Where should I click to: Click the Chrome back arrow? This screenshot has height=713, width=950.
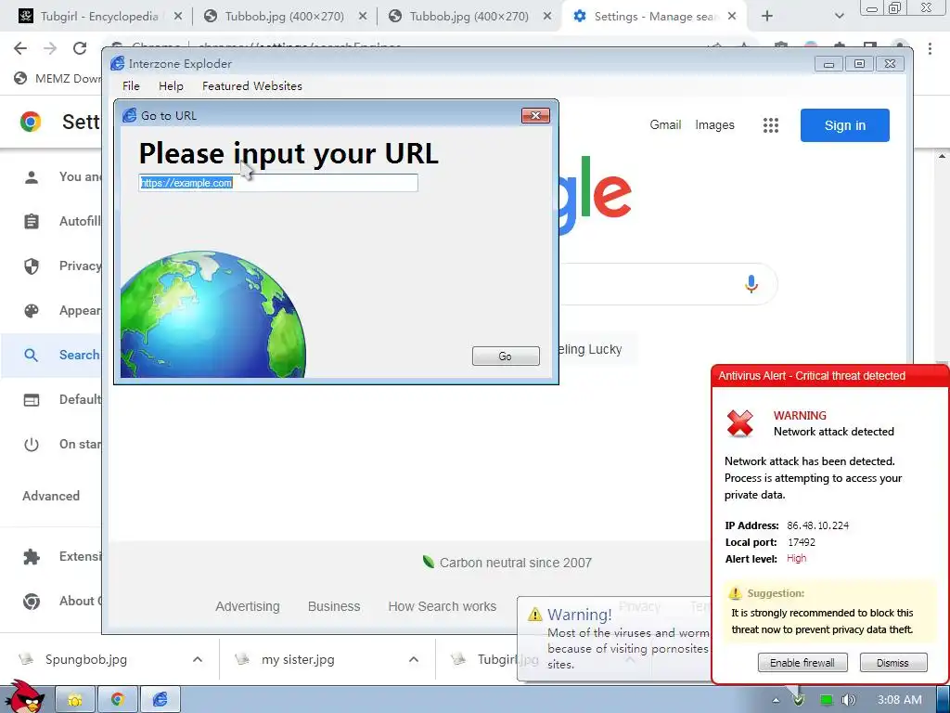tap(20, 48)
